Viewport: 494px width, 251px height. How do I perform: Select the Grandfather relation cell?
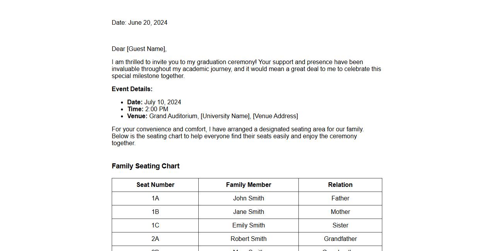(340, 239)
